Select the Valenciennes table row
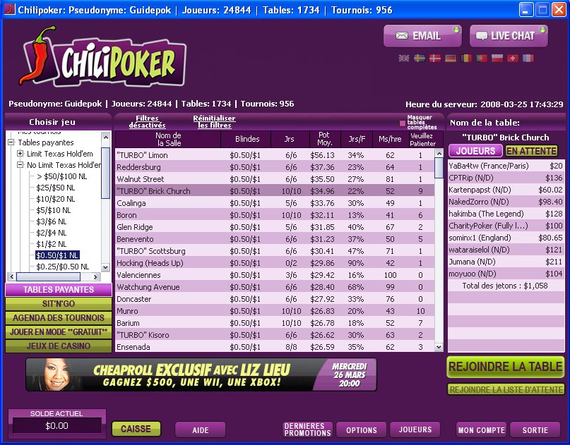 tap(275, 275)
